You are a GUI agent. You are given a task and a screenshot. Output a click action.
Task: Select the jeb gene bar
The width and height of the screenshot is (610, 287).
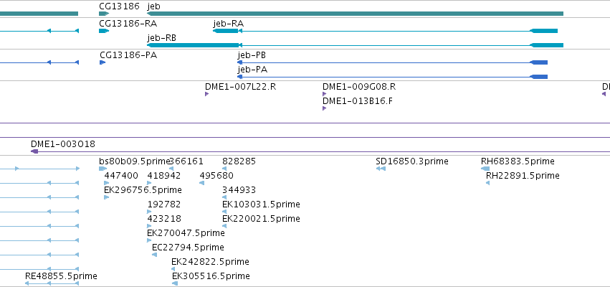pos(355,14)
